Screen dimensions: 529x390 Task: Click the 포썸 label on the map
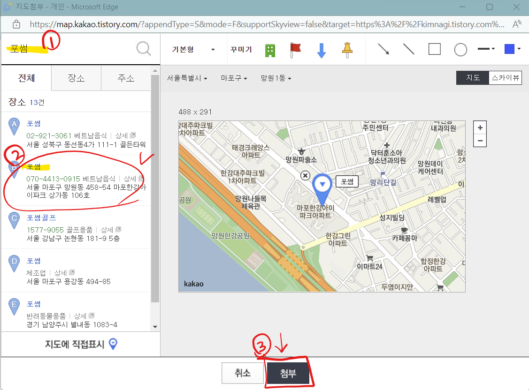[x=347, y=182]
